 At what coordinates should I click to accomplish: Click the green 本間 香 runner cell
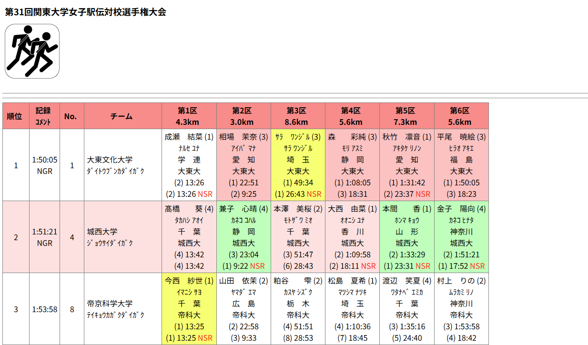[x=406, y=237]
